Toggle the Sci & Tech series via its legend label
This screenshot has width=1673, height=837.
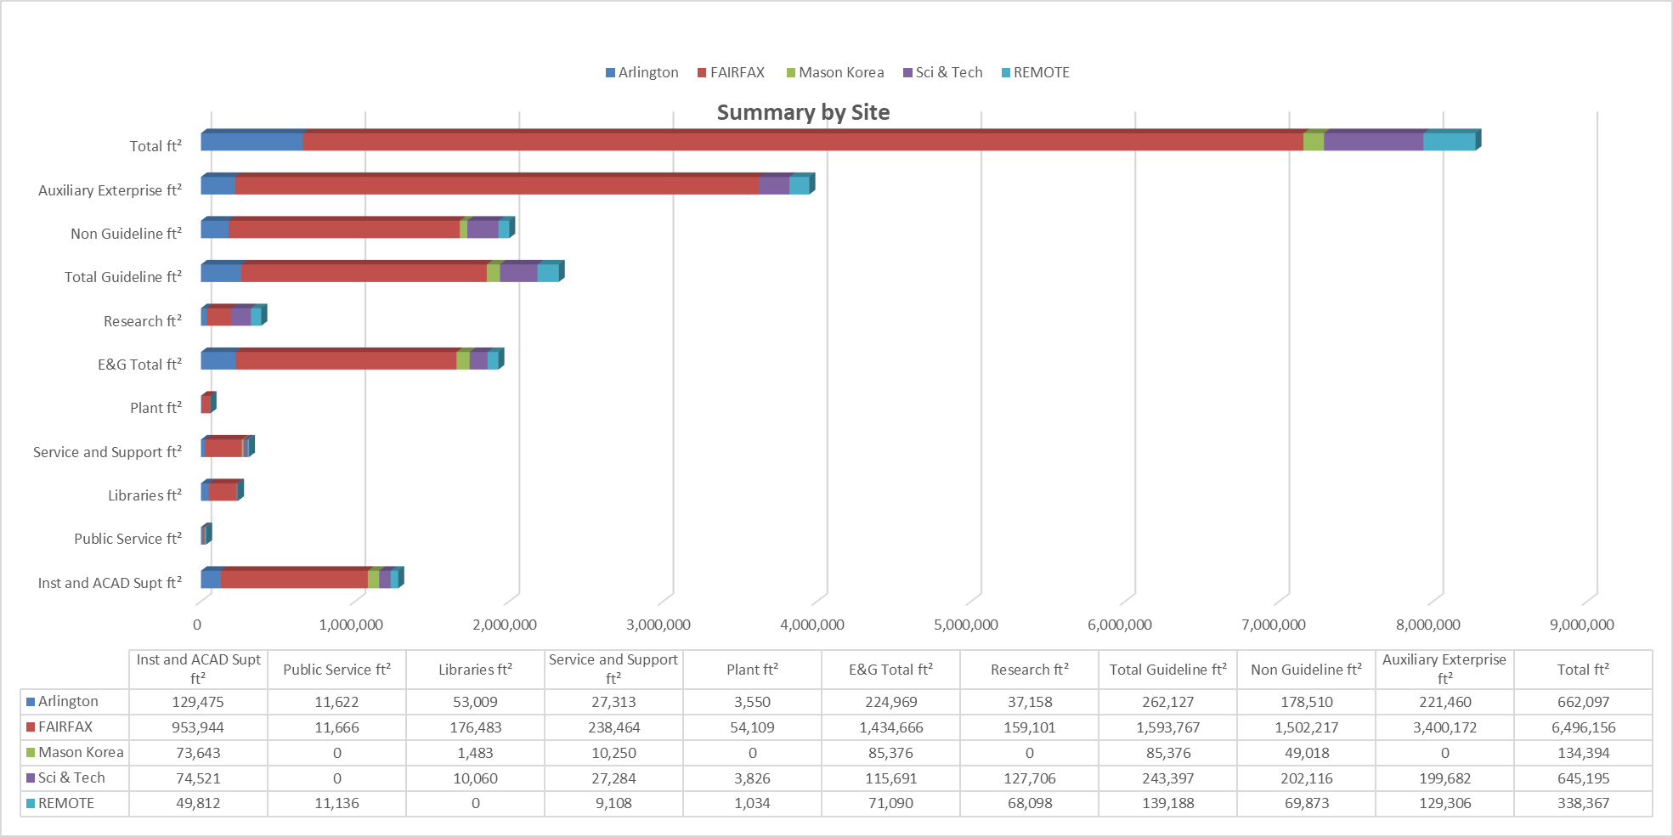(x=949, y=72)
